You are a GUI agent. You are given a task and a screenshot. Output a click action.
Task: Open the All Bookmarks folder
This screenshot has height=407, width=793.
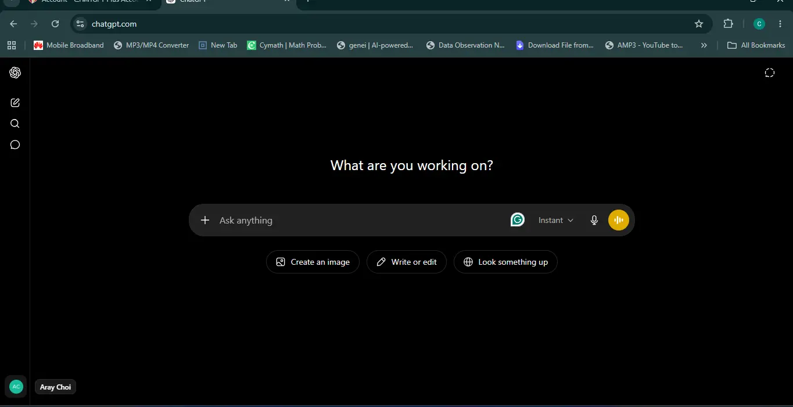[756, 45]
